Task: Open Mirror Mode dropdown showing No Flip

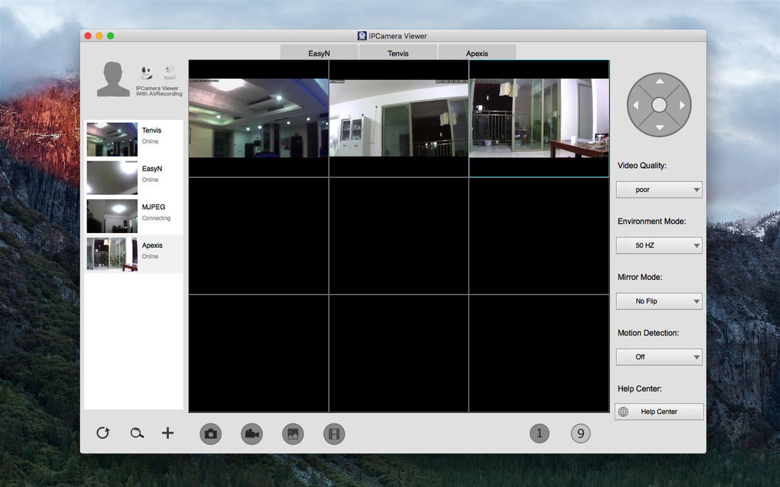Action: pyautogui.click(x=659, y=301)
